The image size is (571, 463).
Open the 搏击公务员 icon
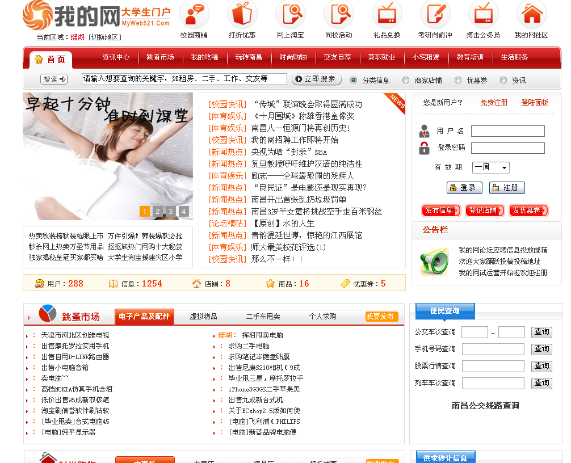[x=483, y=15]
